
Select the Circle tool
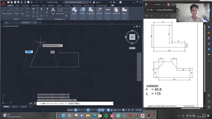[x=16, y=11]
